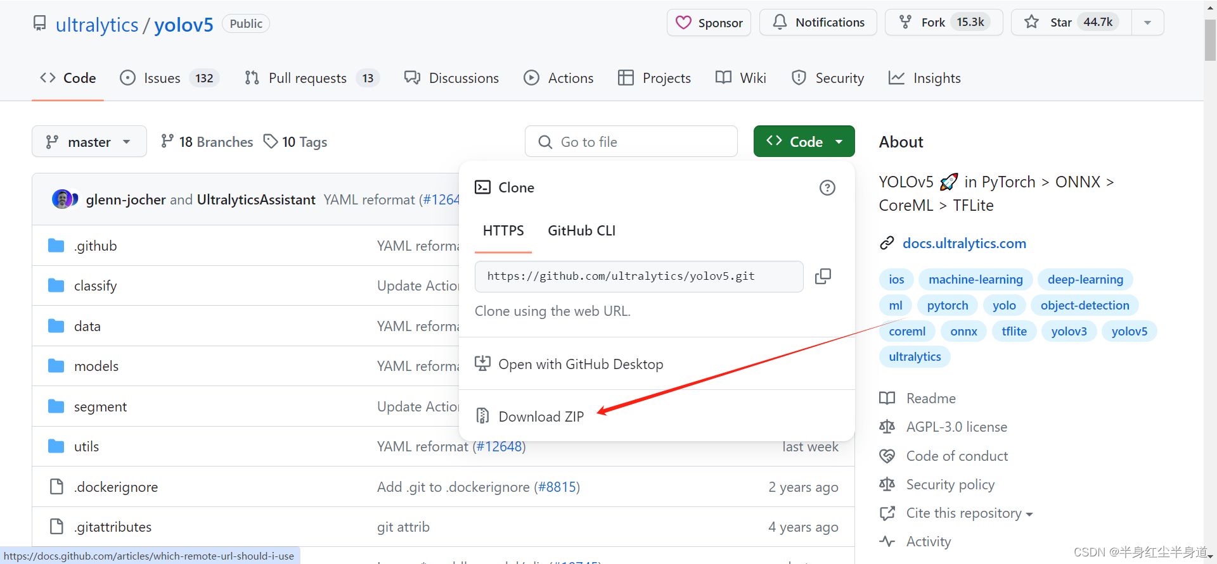The image size is (1217, 564).
Task: Open the Wiki tab
Action: coord(740,78)
